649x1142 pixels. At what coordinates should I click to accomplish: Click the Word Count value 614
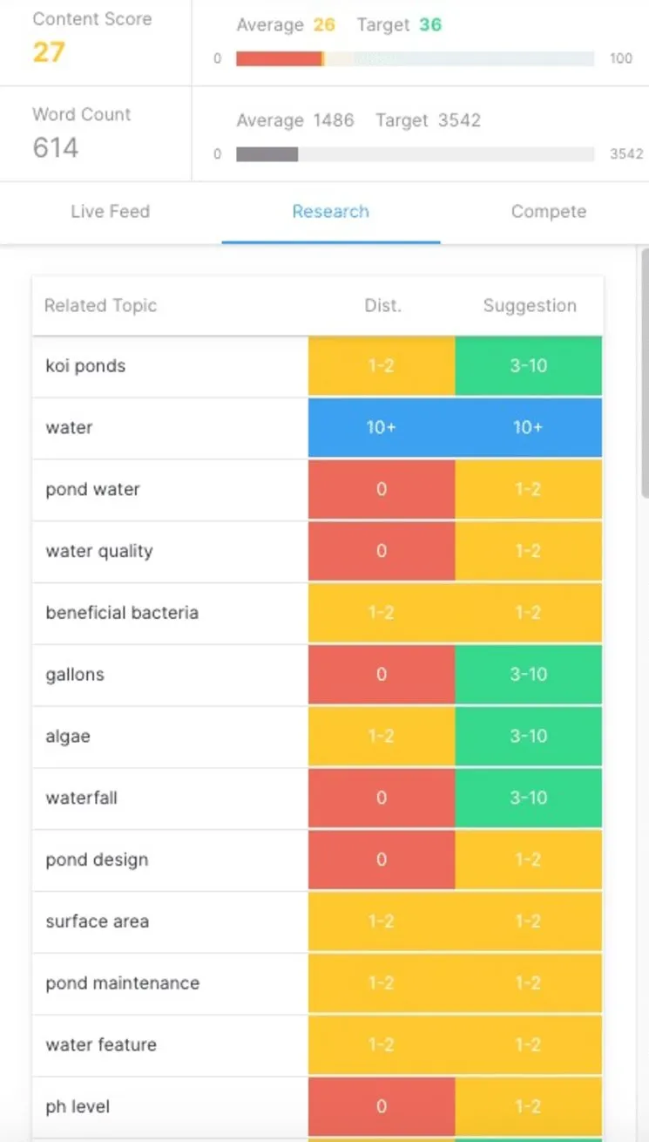(54, 148)
